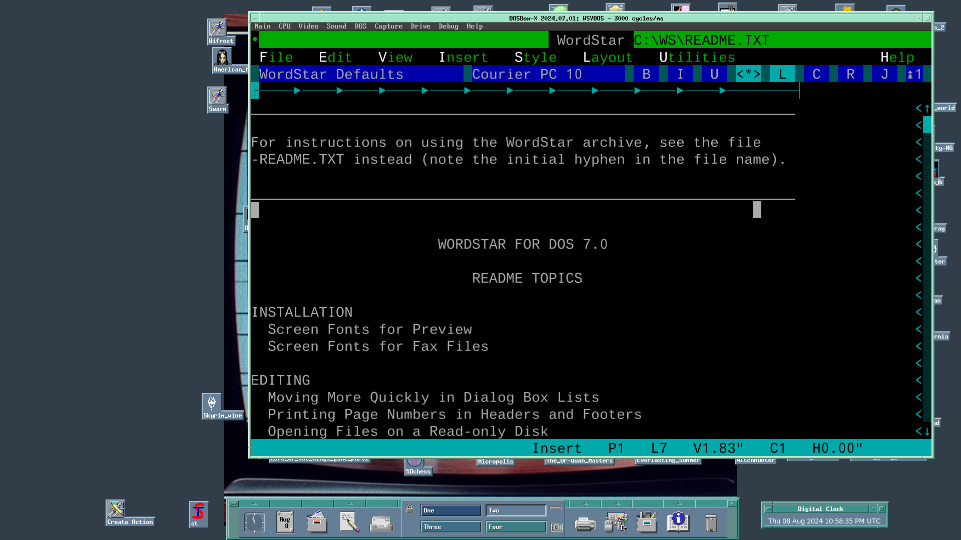Screen dimensions: 961x540
Task: Click C:\WS\README.TXT file path in title
Action: (701, 40)
